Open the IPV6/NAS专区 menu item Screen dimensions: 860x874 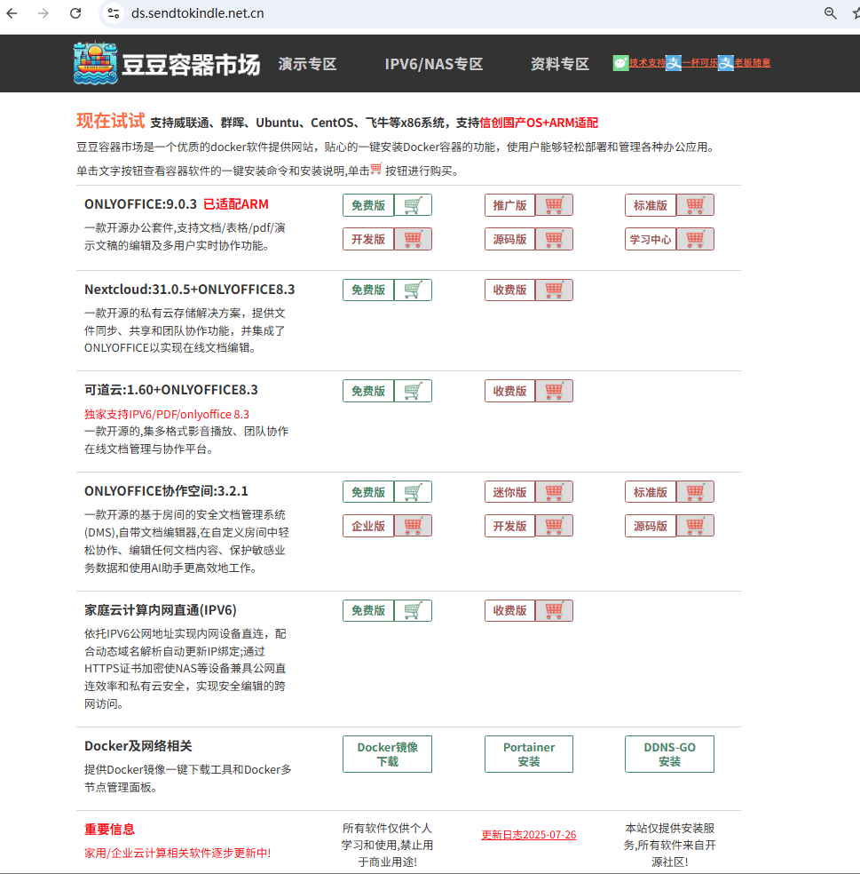[x=434, y=64]
